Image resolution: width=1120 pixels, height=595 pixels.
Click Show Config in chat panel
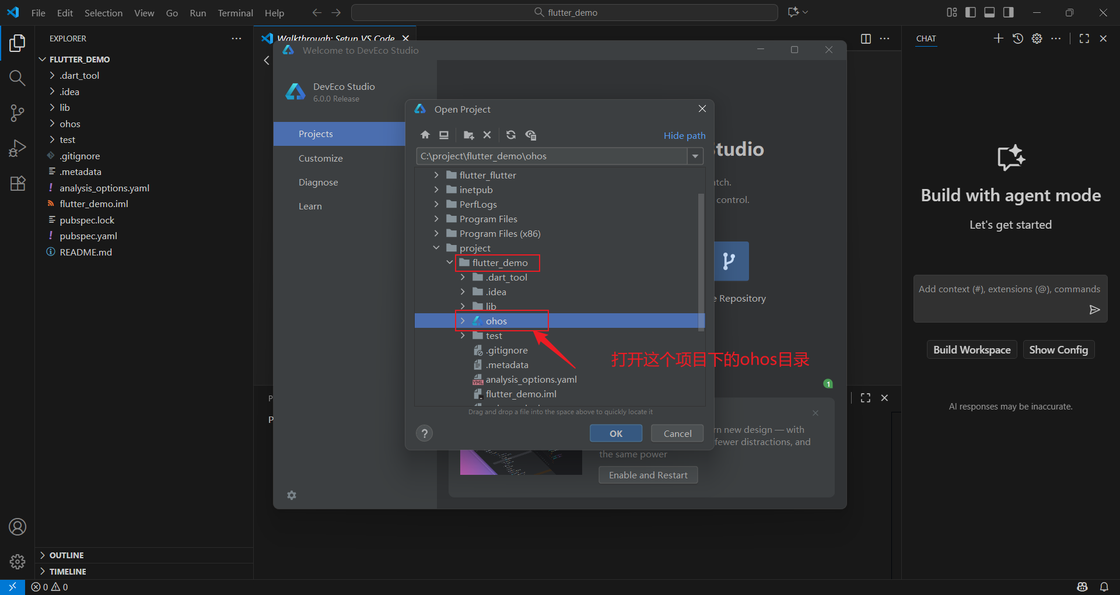click(1059, 350)
